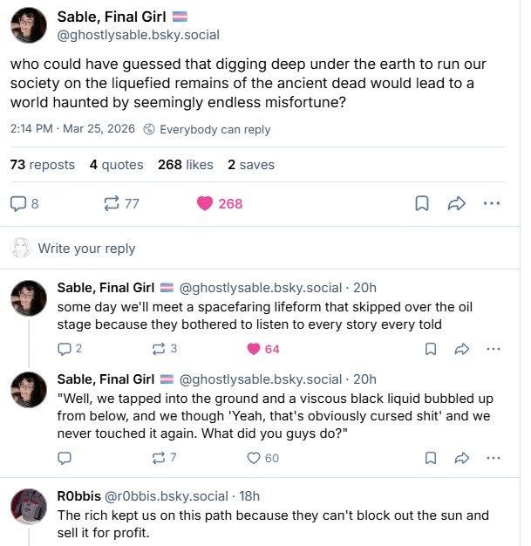
Task: Open R0bbis profile avatar
Action: [x=29, y=506]
